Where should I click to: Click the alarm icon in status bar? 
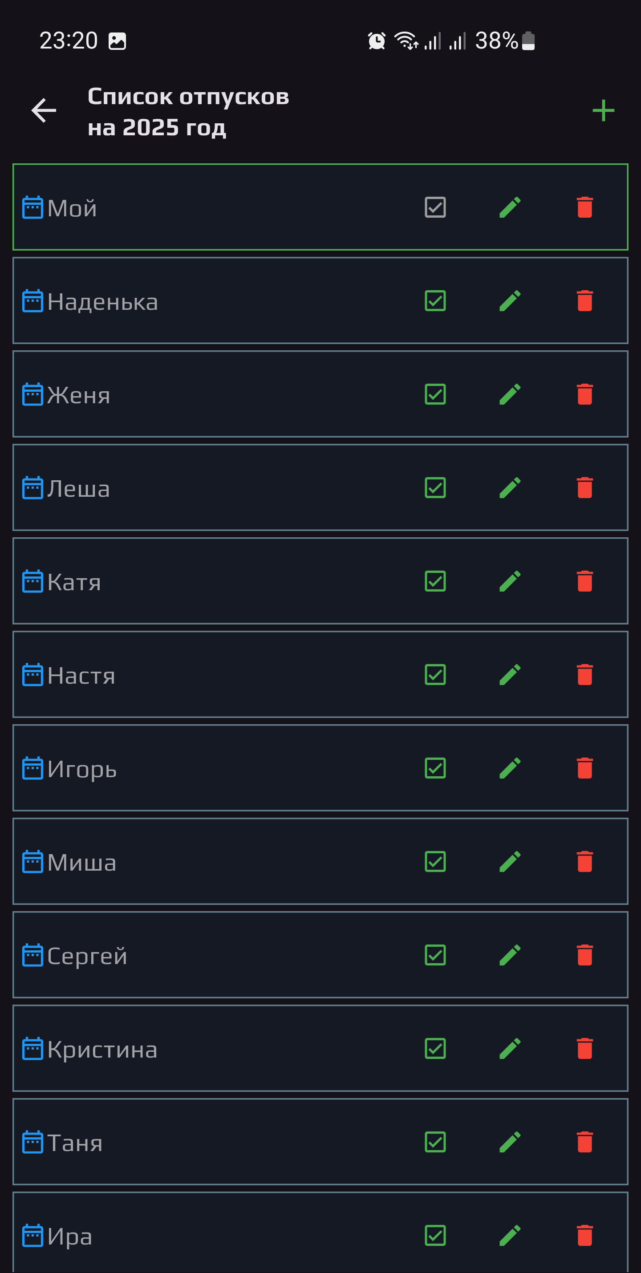click(377, 41)
